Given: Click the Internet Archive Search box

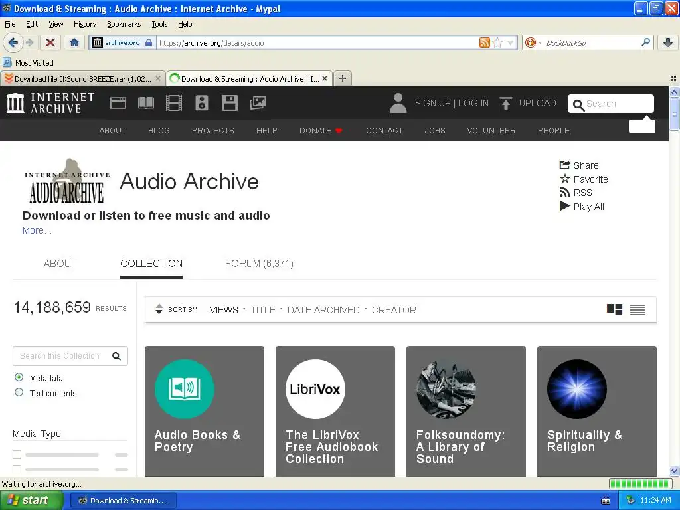Looking at the screenshot, I should tap(611, 104).
